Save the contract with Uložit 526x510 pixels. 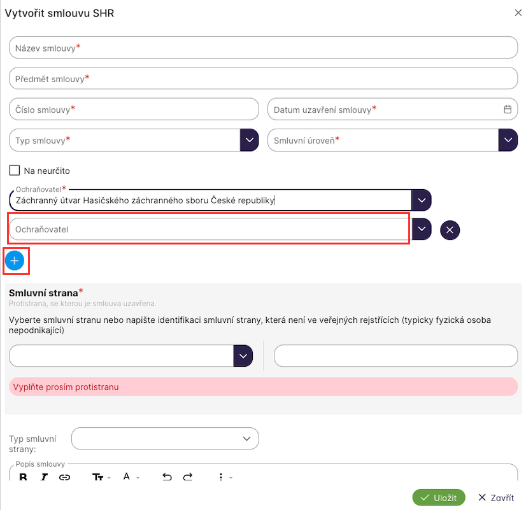pos(439,497)
